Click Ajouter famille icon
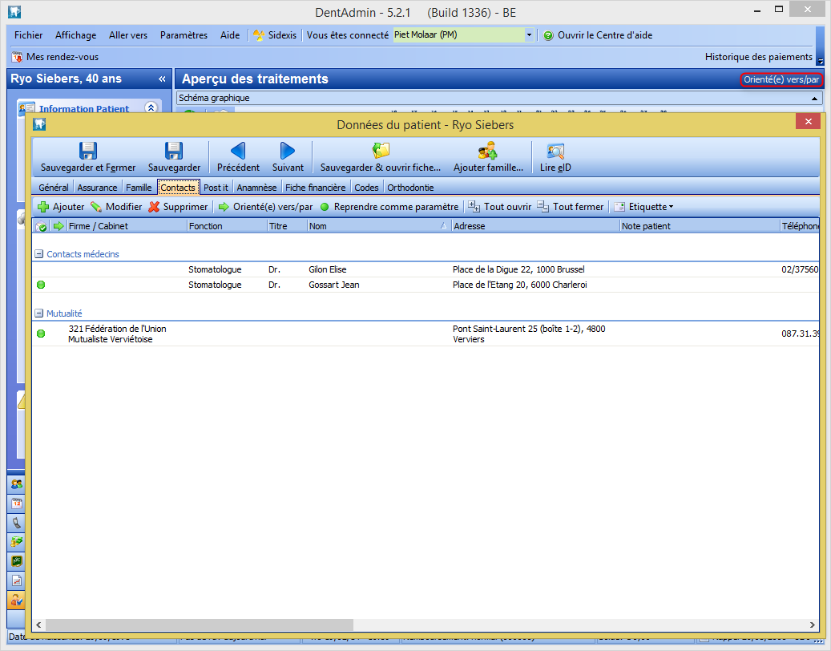The image size is (831, 651). point(487,151)
